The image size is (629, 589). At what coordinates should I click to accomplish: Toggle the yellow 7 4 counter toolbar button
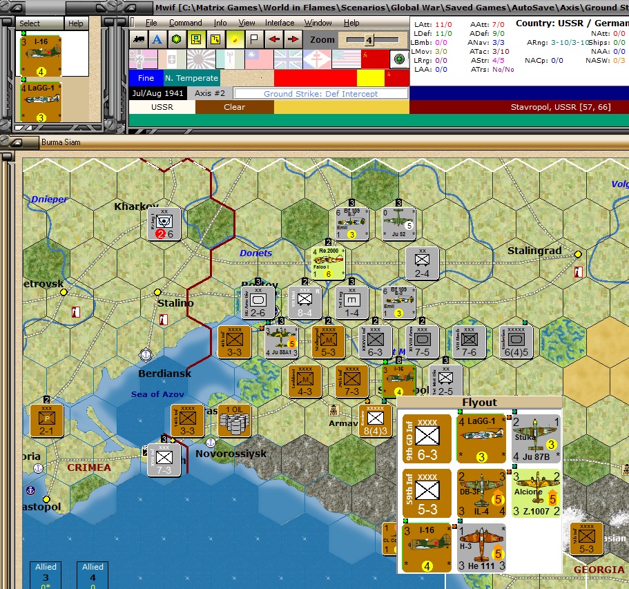(215, 39)
